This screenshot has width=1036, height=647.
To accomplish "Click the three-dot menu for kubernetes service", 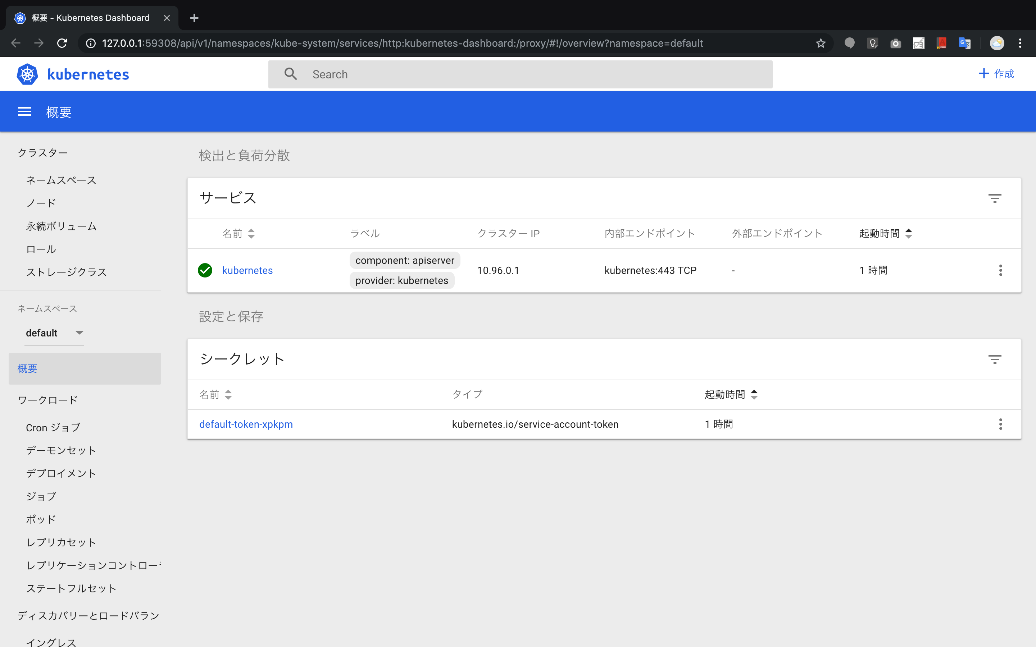I will click(1000, 270).
